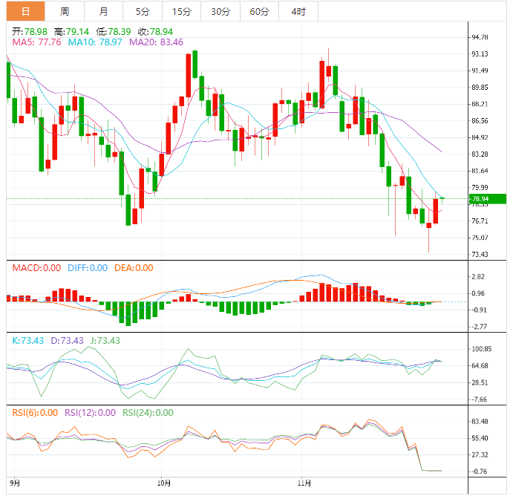The image size is (513, 499).
Task: Click the MA5 moving average label
Action: [36, 43]
